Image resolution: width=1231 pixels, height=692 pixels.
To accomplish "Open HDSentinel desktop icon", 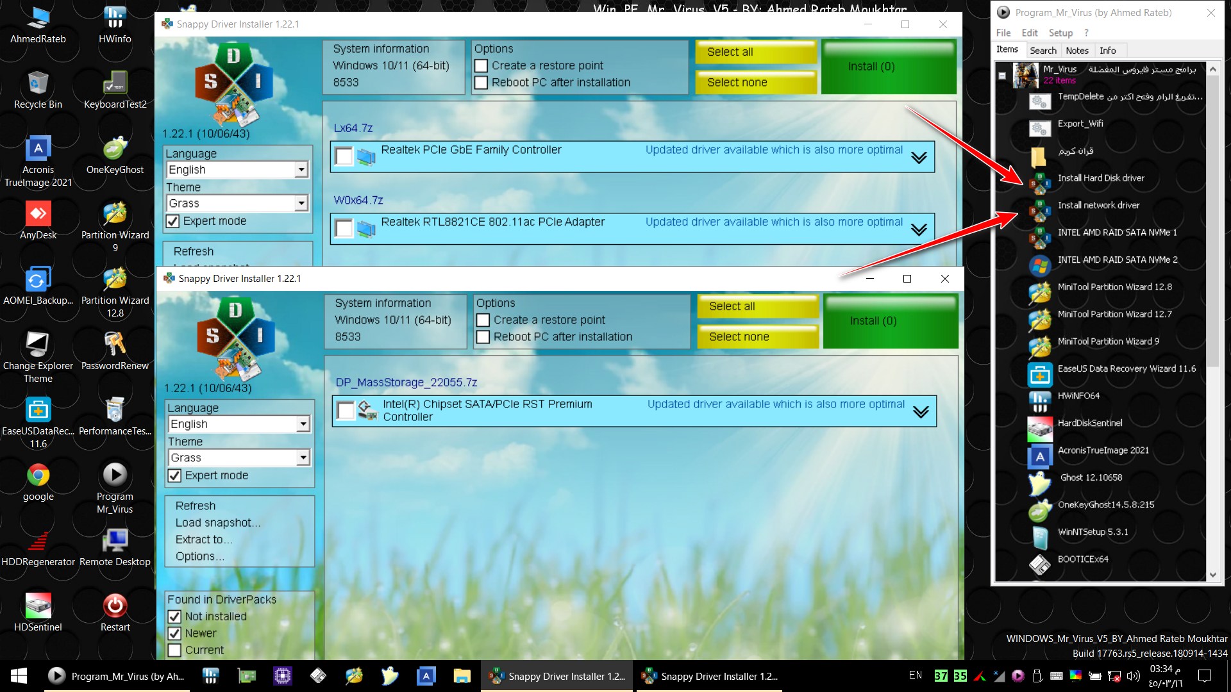I will click(x=38, y=613).
